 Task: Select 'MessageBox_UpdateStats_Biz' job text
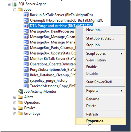(53, 53)
